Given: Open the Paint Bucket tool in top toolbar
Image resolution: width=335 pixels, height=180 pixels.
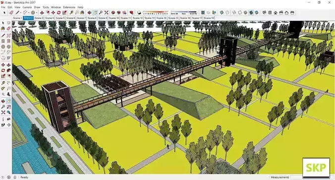Looking at the screenshot, I should click(x=82, y=12).
